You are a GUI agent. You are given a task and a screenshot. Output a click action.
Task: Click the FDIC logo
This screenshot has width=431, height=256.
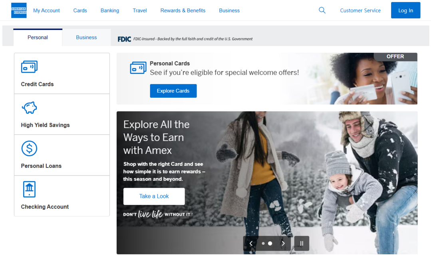tap(124, 39)
